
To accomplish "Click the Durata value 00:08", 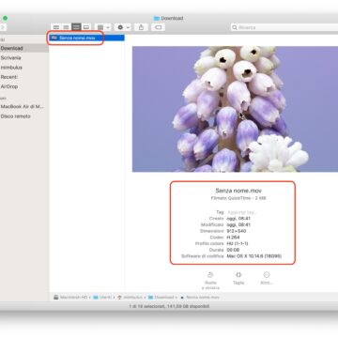I will coord(233,250).
